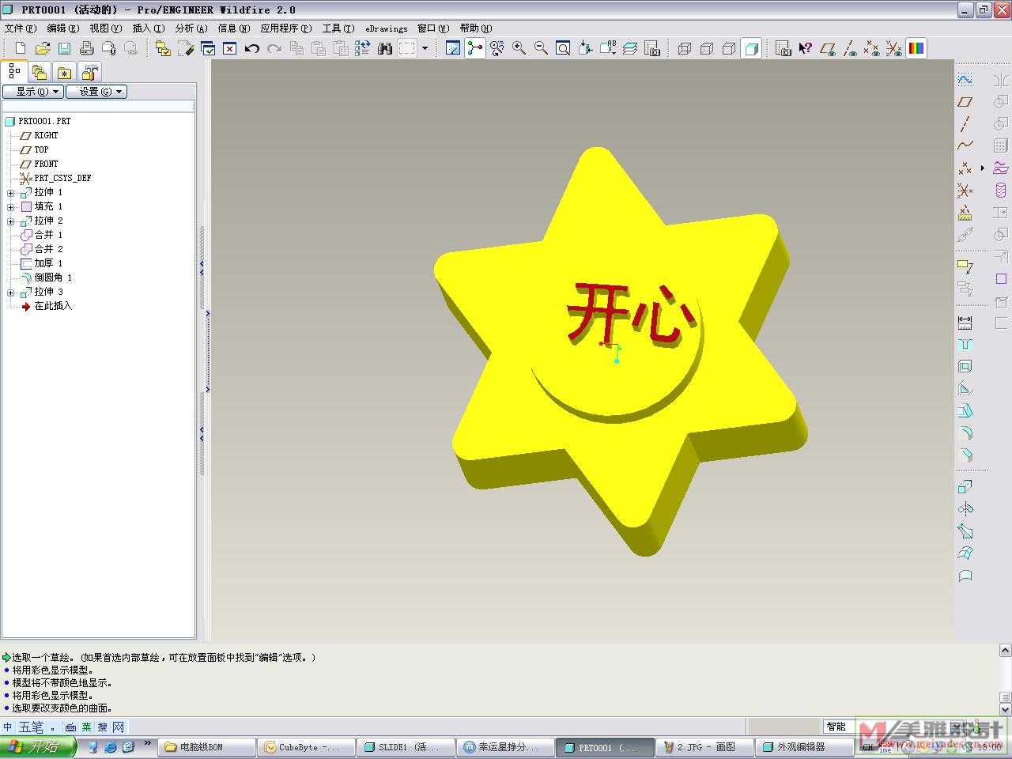Viewport: 1012px width, 759px height.
Task: Select the Round tool in right toolbar
Action: click(965, 433)
